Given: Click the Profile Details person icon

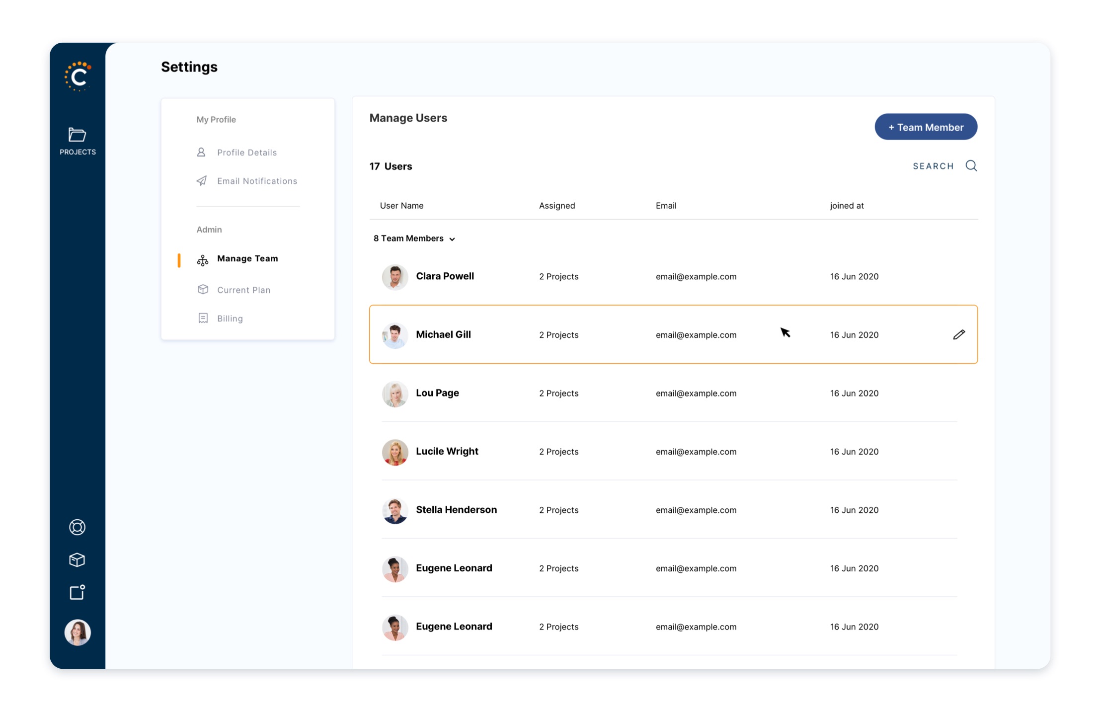Looking at the screenshot, I should 201,152.
